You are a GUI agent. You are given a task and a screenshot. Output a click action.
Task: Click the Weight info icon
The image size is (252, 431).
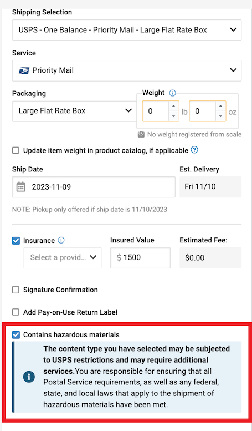pyautogui.click(x=172, y=93)
